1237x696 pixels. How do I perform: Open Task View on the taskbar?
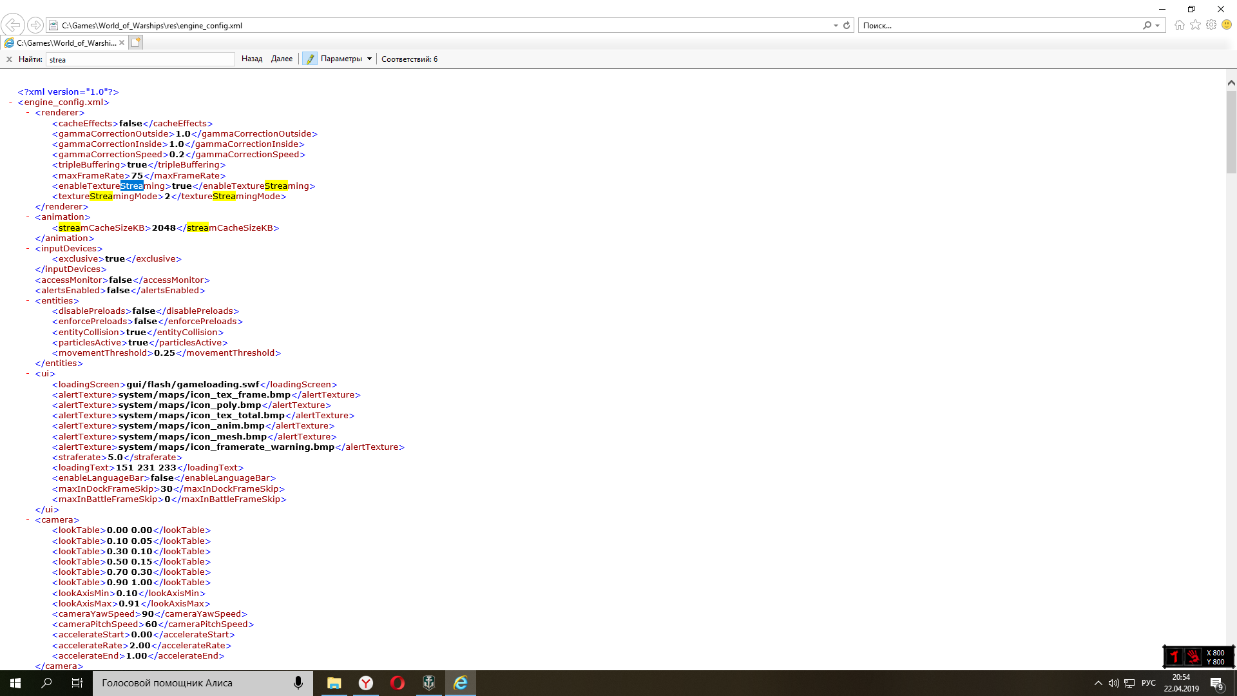[77, 683]
